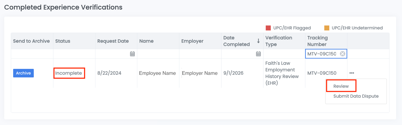The image size is (402, 125).
Task: Choose Submit Data Dispute option
Action: click(x=356, y=96)
